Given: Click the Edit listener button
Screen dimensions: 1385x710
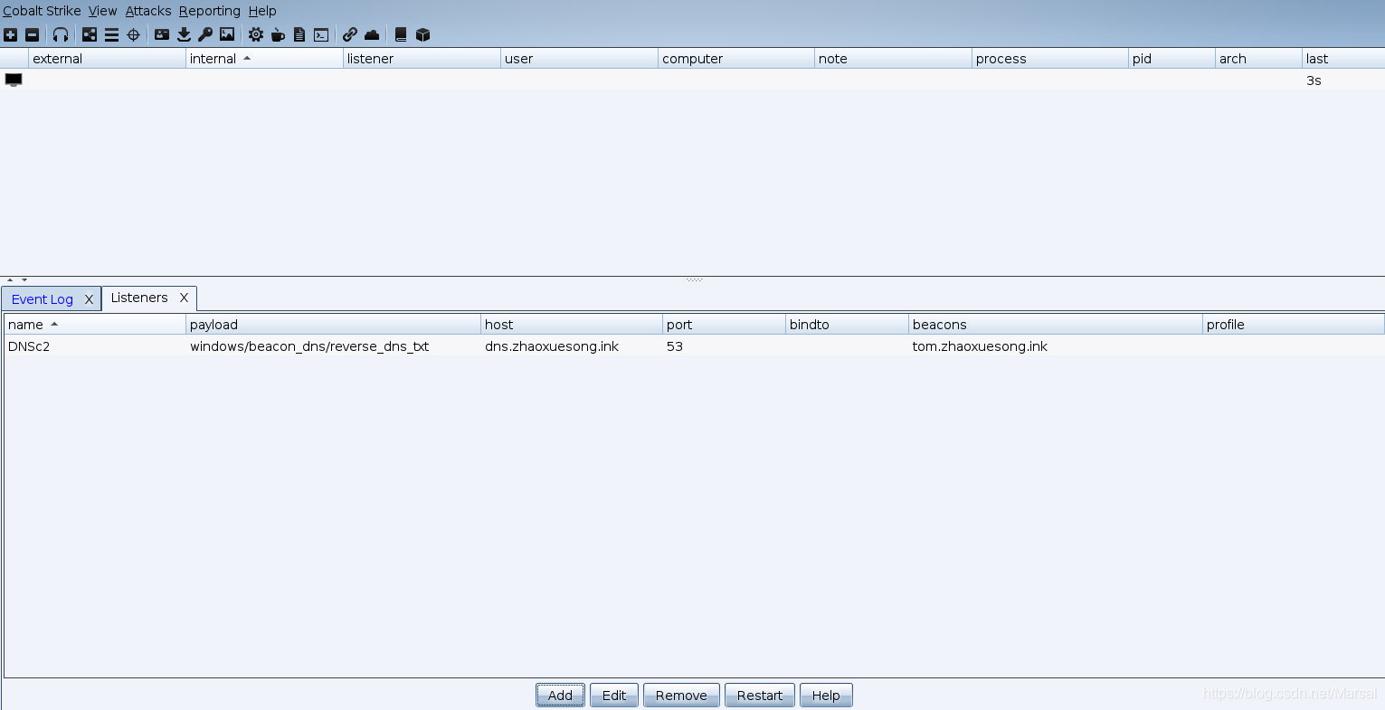Looking at the screenshot, I should pos(614,695).
